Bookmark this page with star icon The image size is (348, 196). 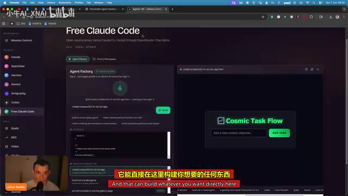(263, 17)
